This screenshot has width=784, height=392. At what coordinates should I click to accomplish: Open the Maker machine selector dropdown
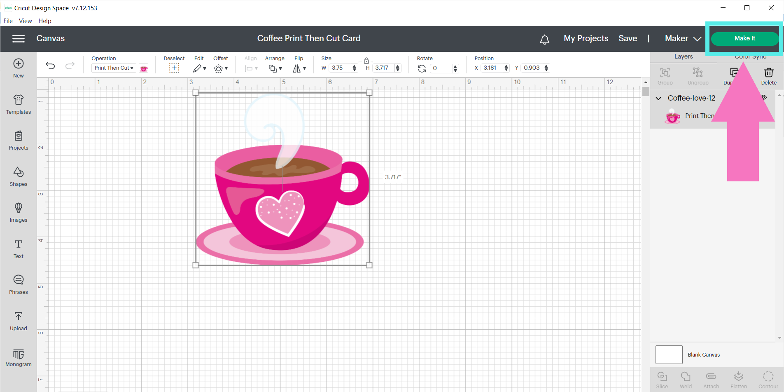click(682, 38)
